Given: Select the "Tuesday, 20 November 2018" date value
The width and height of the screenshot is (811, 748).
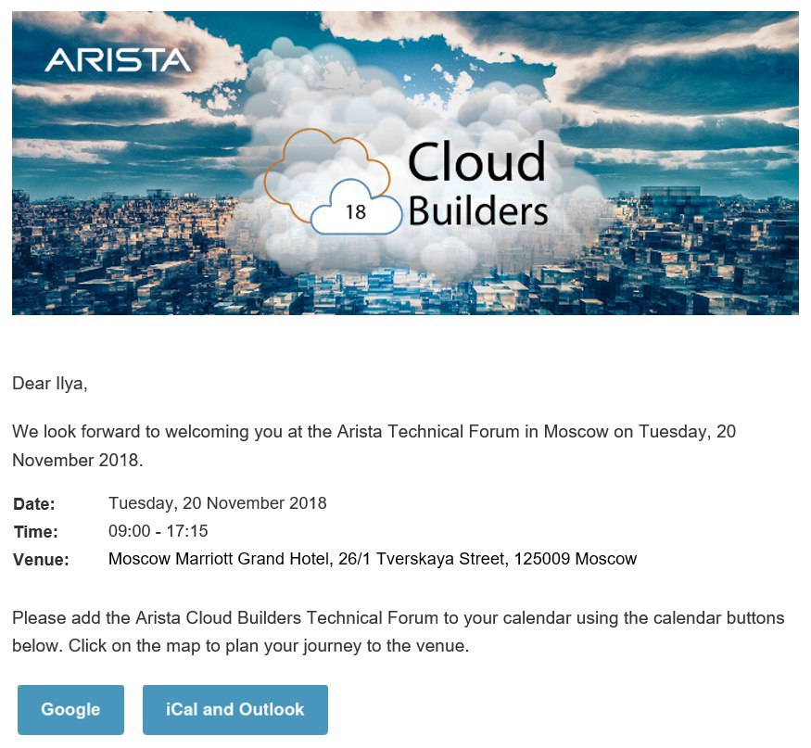Looking at the screenshot, I should (217, 503).
